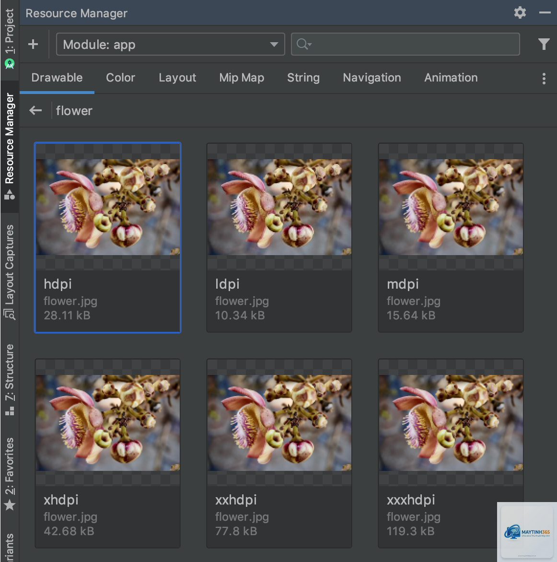This screenshot has width=557, height=562.
Task: Open the Resource Manager settings gear
Action: tap(520, 13)
